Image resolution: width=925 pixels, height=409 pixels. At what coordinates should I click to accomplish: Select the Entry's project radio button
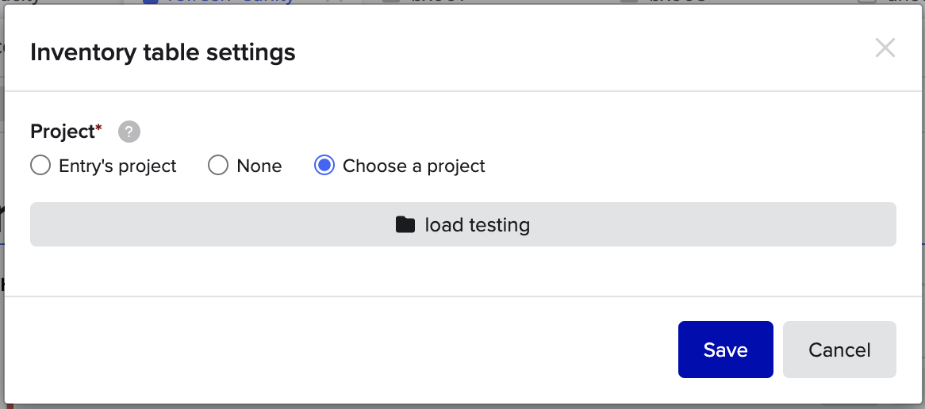(x=40, y=166)
